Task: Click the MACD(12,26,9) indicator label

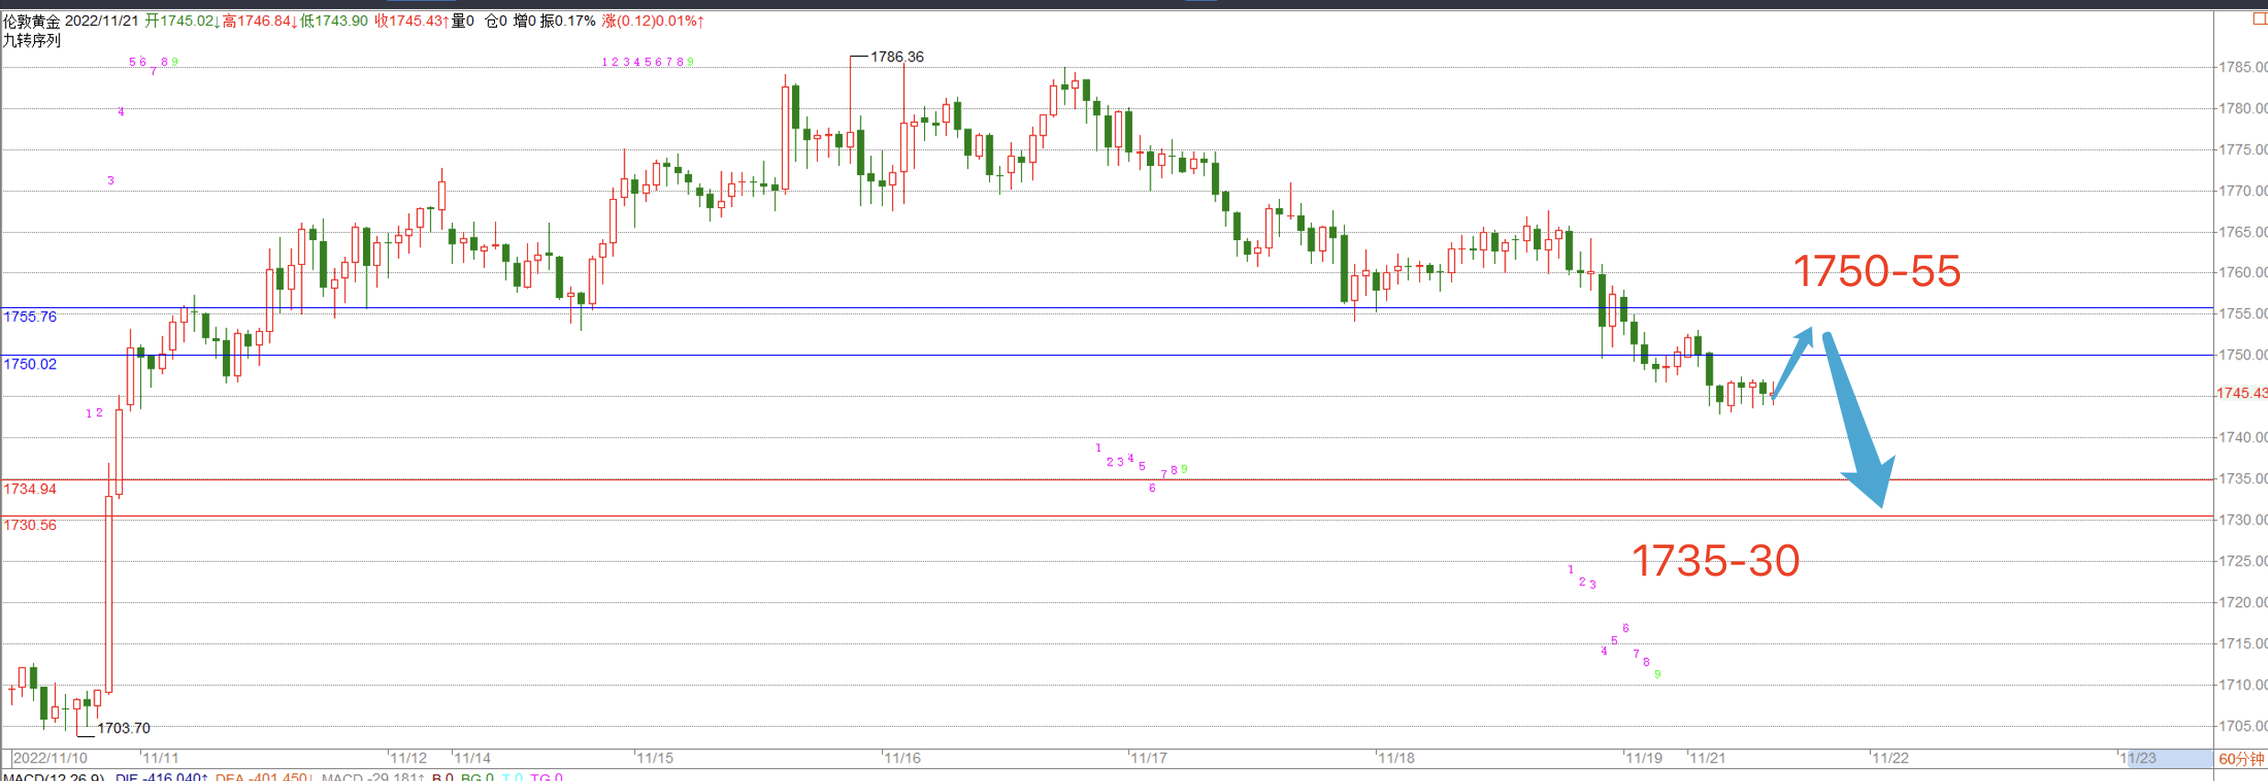Action: click(x=53, y=776)
